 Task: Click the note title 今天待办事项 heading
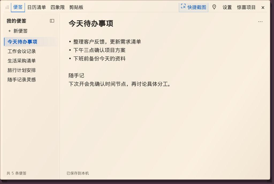91,24
